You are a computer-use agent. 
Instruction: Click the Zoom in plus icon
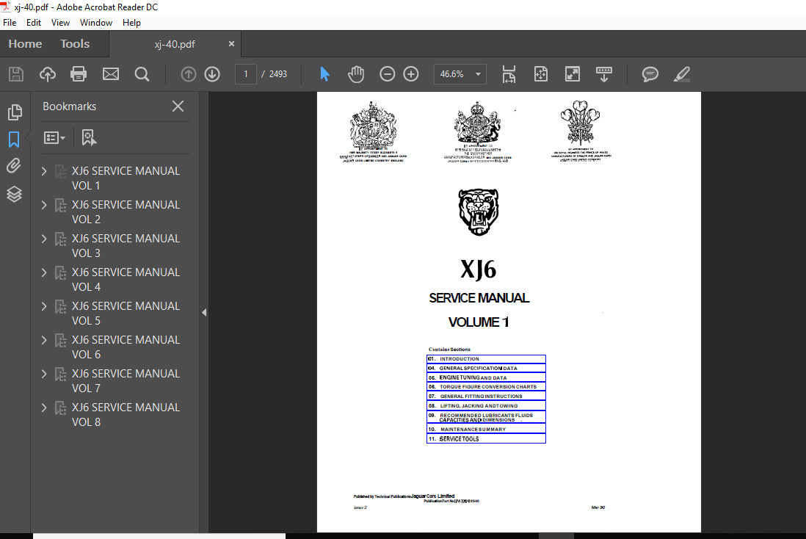pyautogui.click(x=411, y=74)
